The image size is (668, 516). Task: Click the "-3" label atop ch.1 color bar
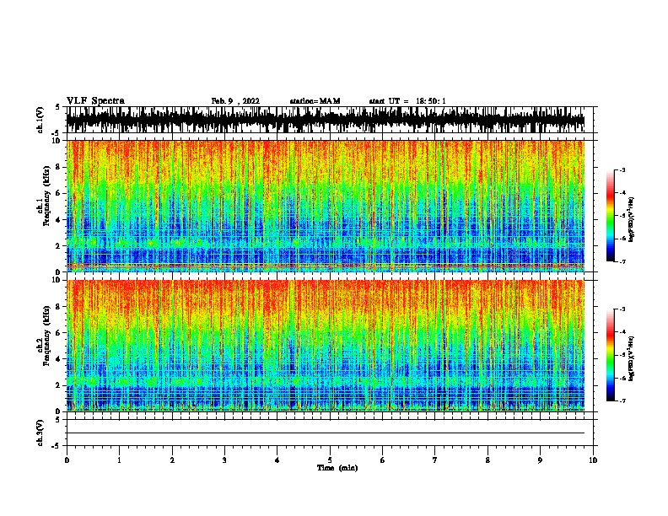point(622,169)
